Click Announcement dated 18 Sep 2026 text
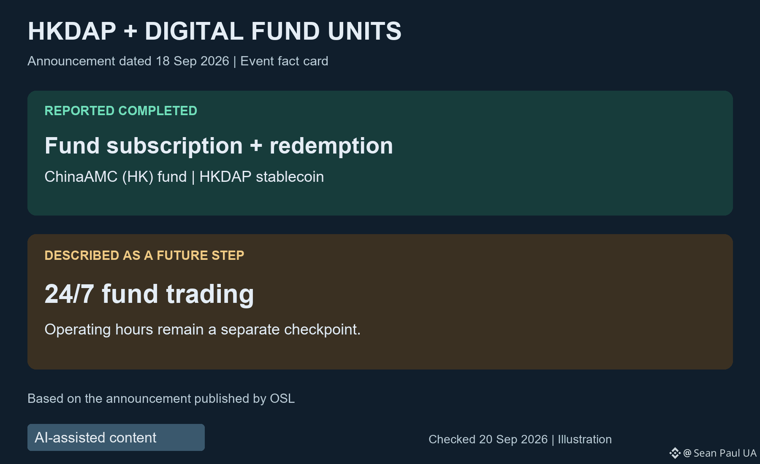Screen dimensions: 760x464 click(128, 61)
